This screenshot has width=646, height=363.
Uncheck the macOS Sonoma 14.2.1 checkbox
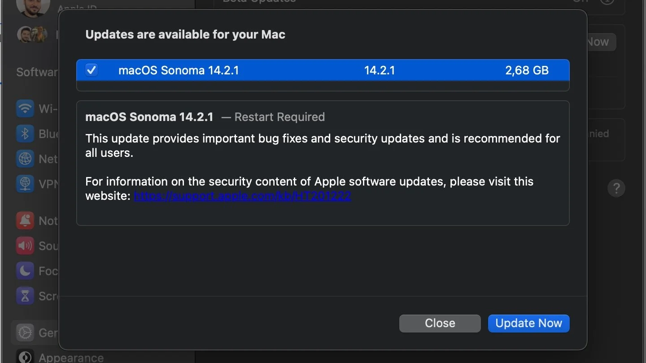tap(92, 70)
